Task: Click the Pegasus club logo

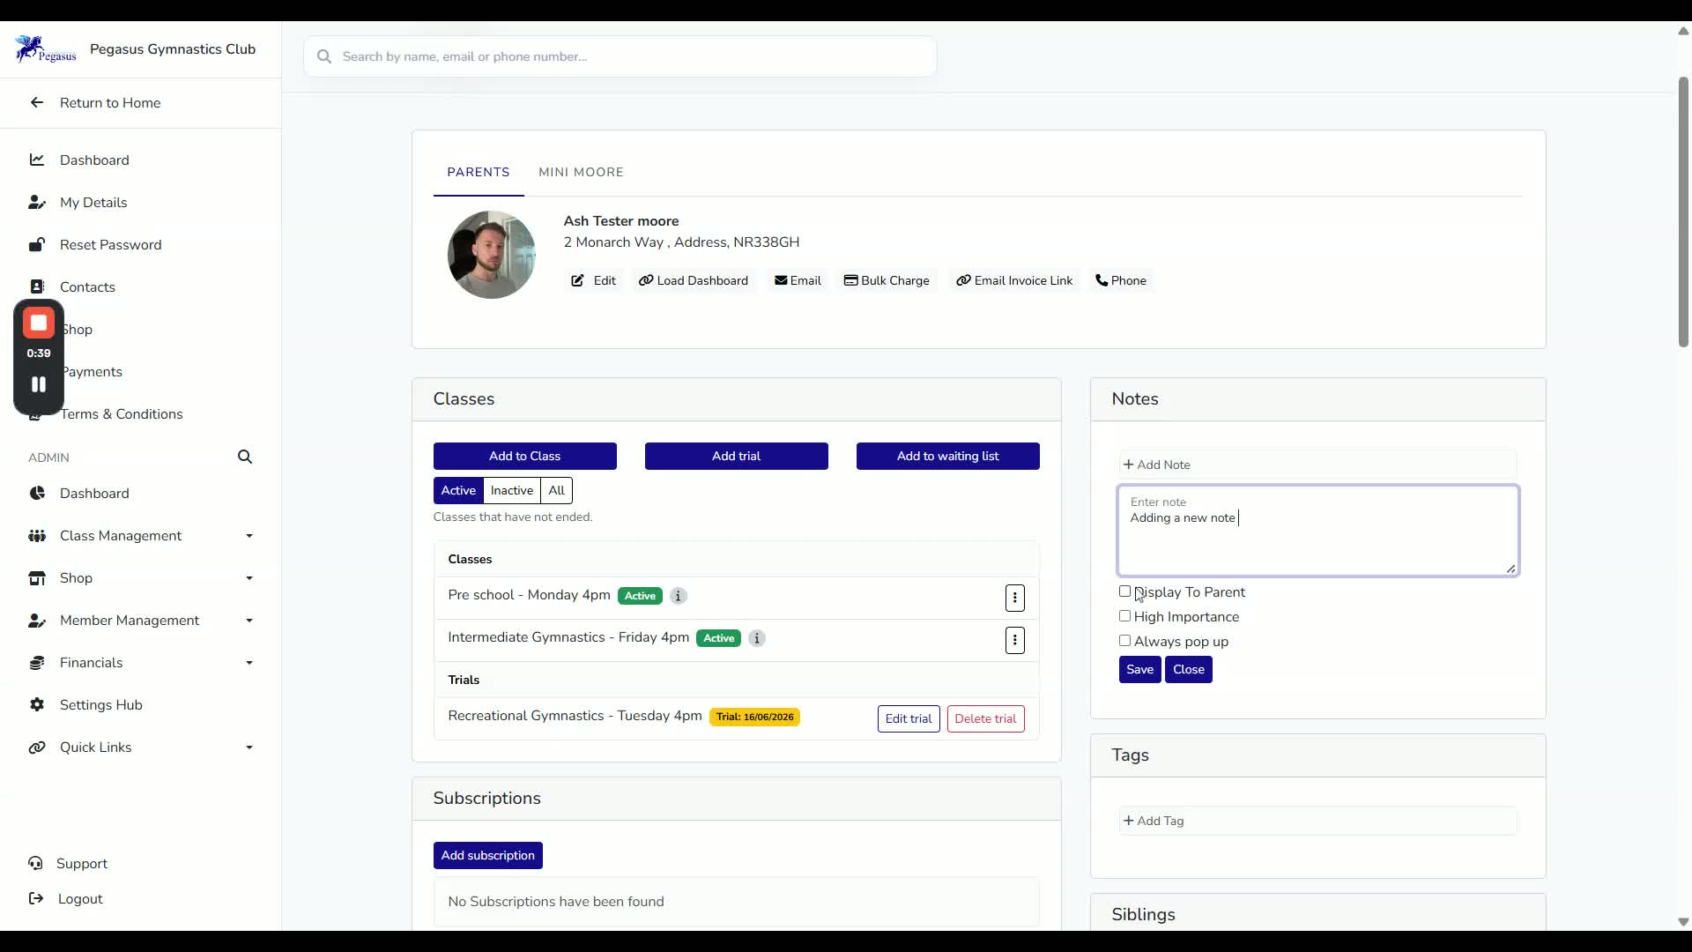Action: pyautogui.click(x=46, y=49)
